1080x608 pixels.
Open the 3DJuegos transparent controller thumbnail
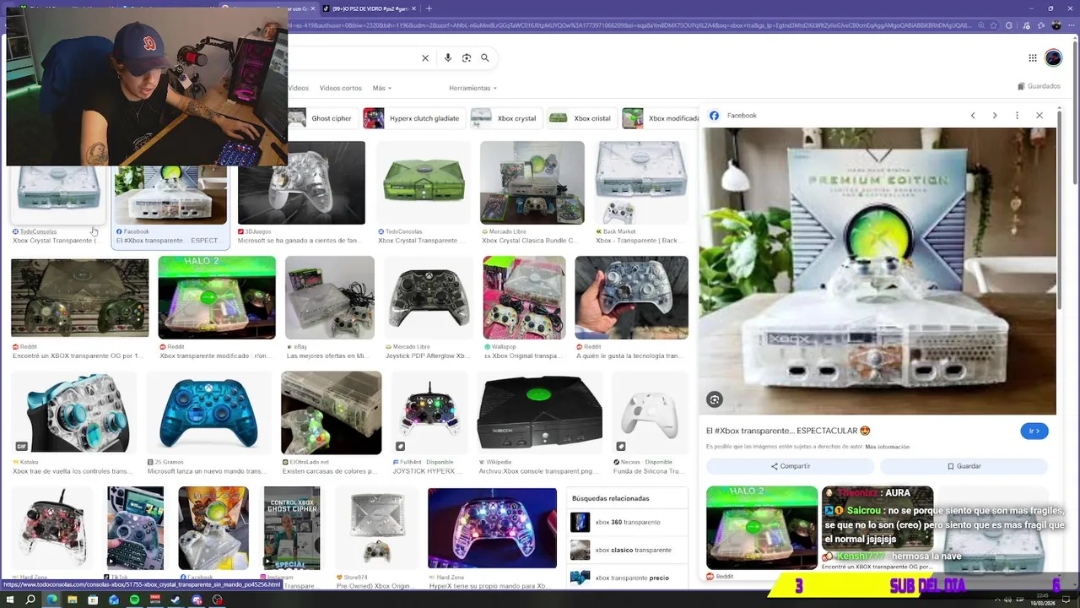[x=301, y=182]
